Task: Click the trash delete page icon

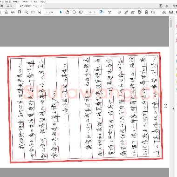Action: pyautogui.click(x=146, y=12)
